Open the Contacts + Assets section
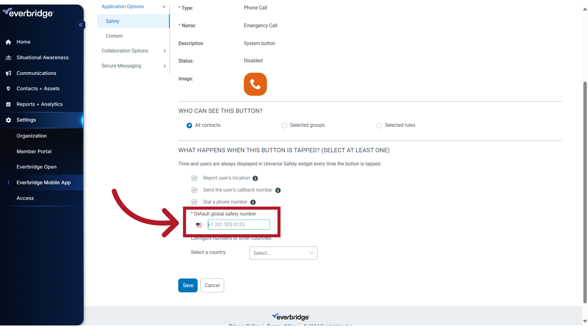This screenshot has width=588, height=330. (38, 88)
